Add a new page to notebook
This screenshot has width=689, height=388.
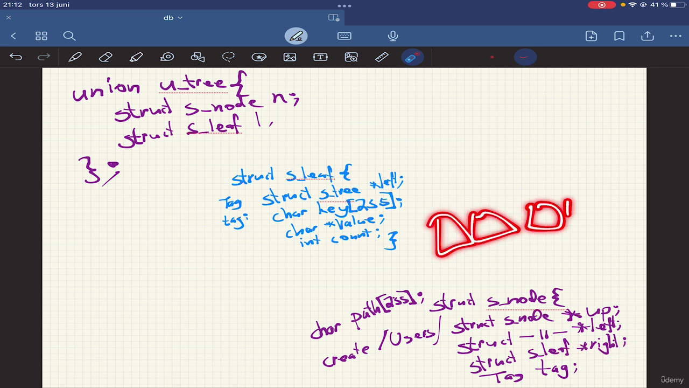[591, 36]
